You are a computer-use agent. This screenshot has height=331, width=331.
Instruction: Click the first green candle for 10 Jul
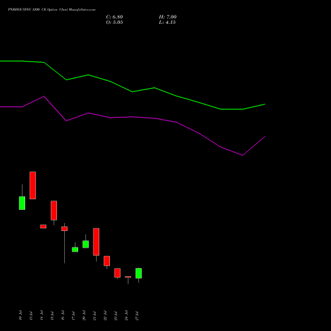point(22,203)
